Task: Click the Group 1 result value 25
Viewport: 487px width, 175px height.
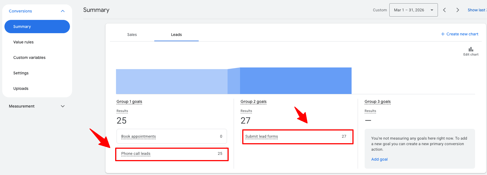Action: [122, 121]
